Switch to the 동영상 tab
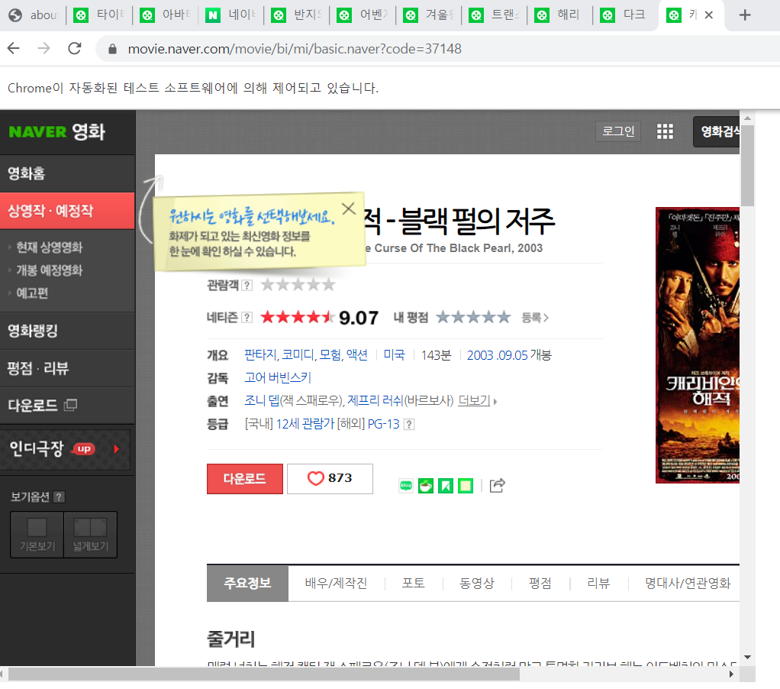Viewport: 780px width, 689px height. pyautogui.click(x=476, y=583)
